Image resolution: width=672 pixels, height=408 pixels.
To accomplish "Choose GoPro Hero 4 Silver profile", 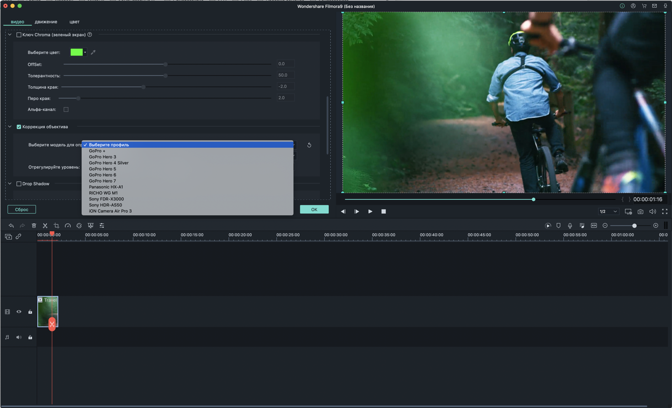I will click(187, 163).
